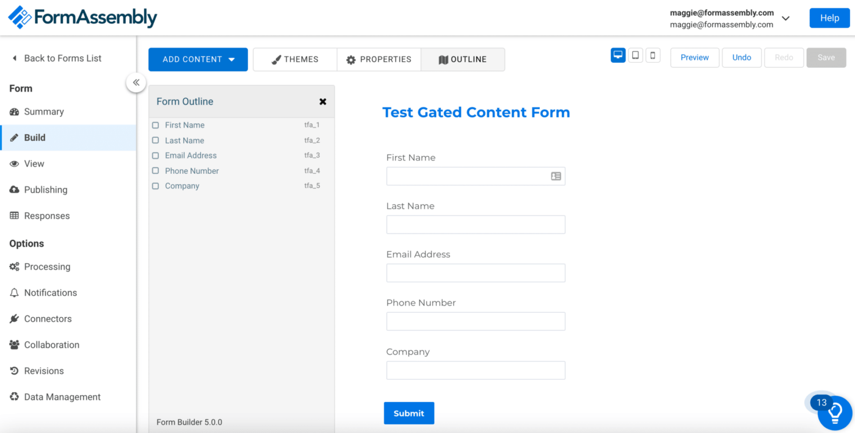Click the lightbulb tips icon
The image size is (855, 433).
(x=834, y=413)
